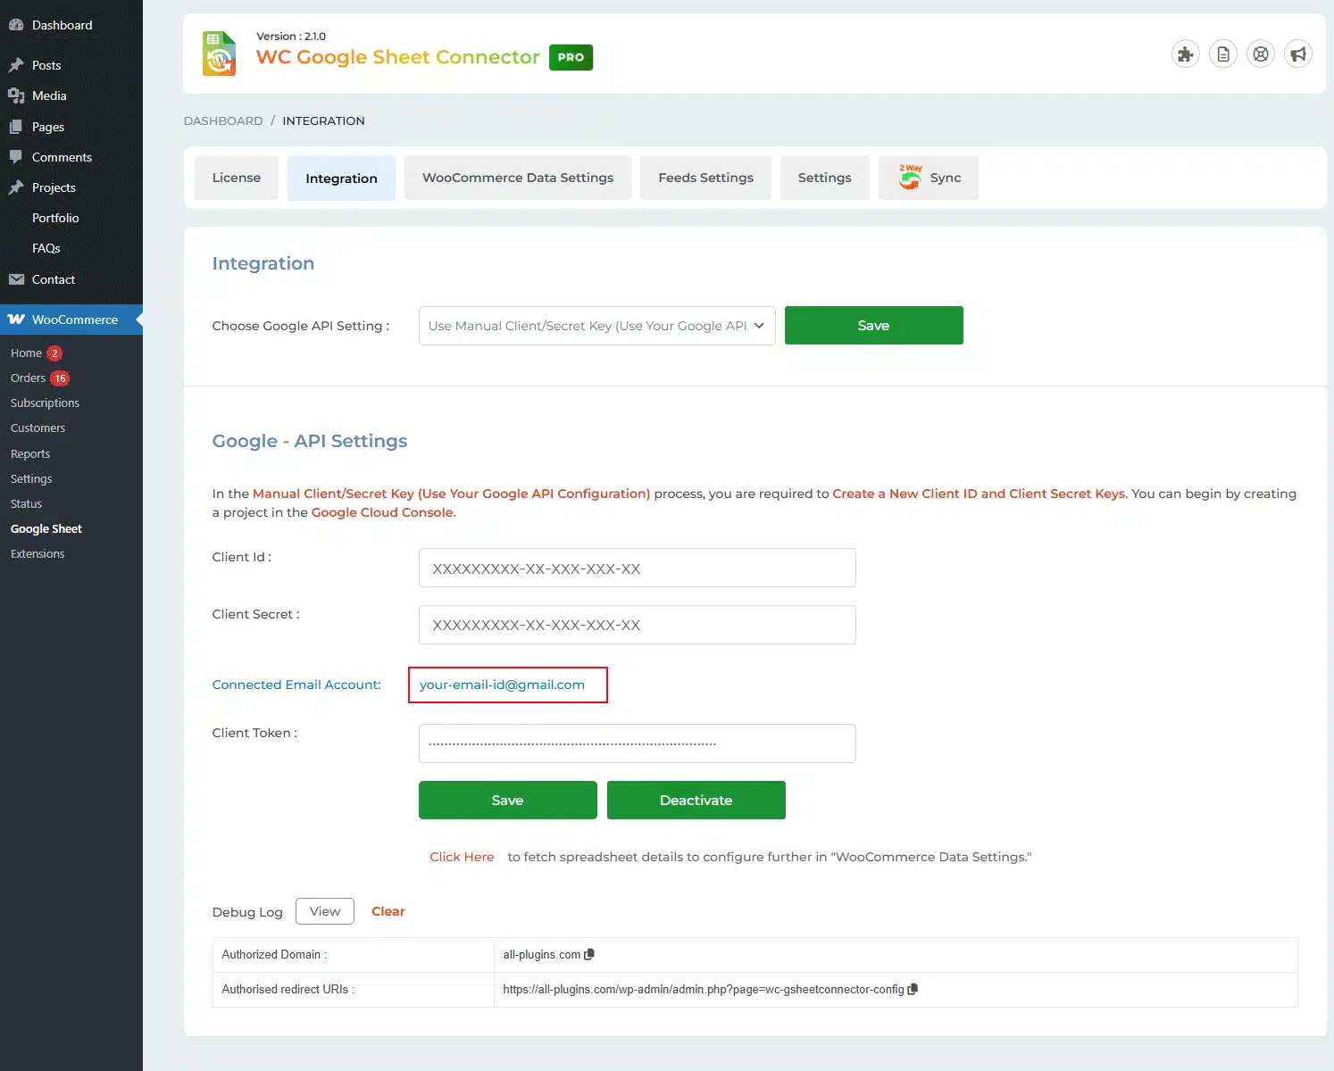Copy the Authorized Domain value
1334x1071 pixels.
pyautogui.click(x=589, y=955)
